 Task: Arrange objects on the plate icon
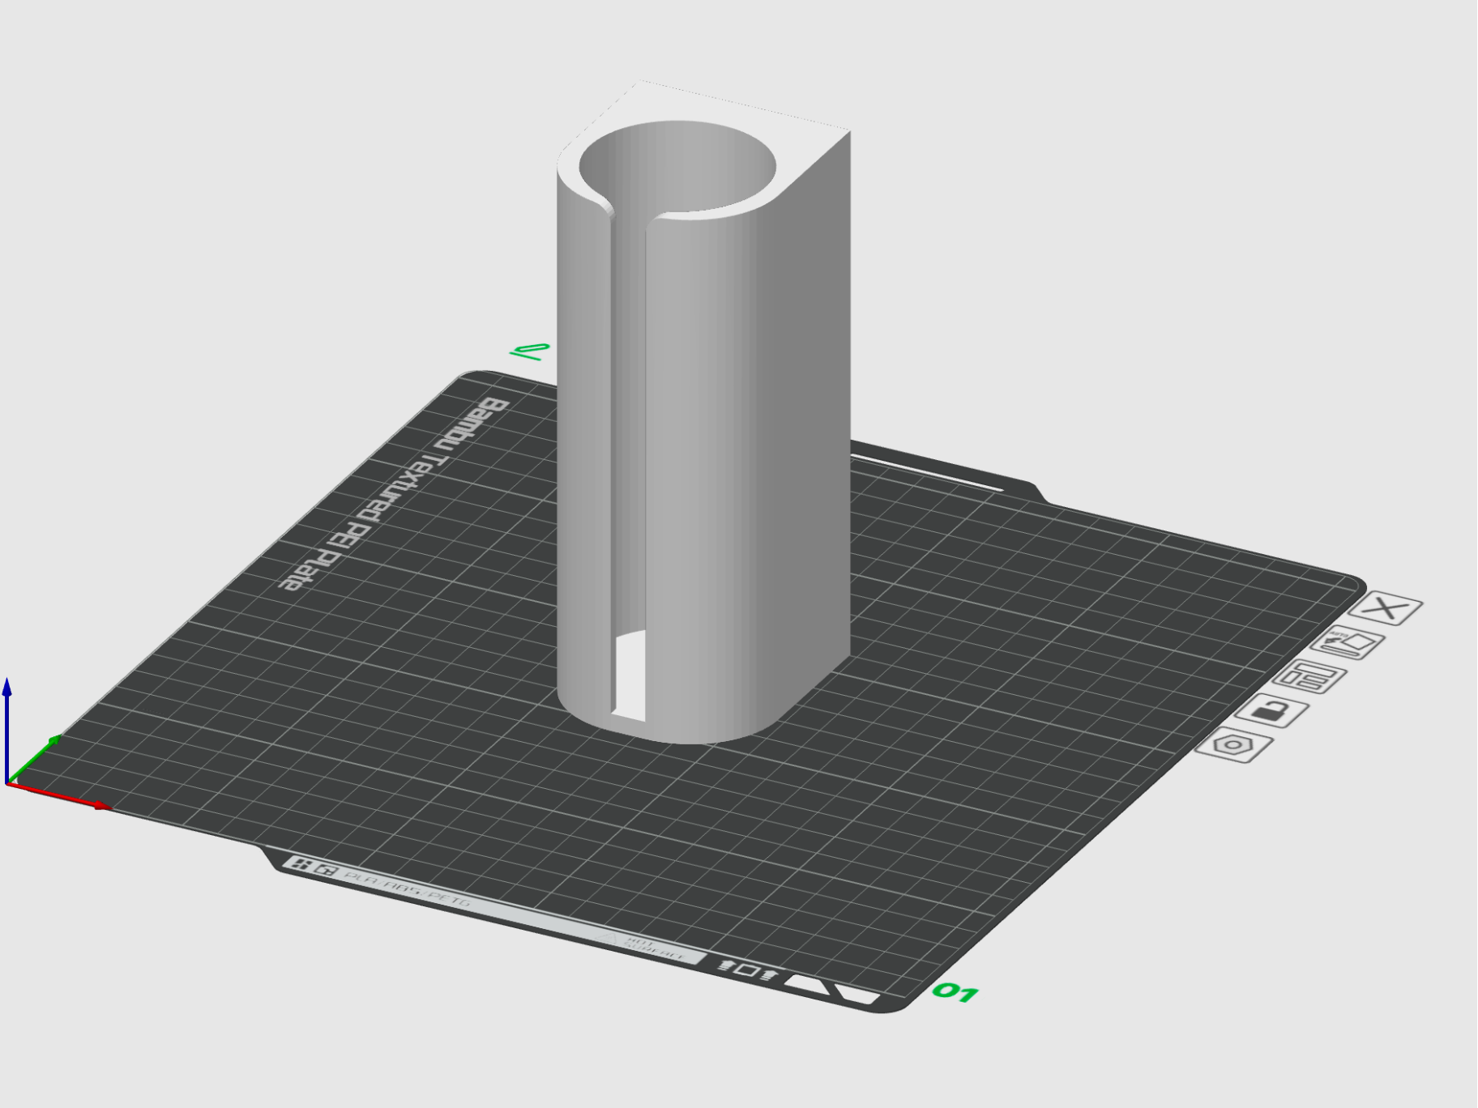tap(1309, 677)
